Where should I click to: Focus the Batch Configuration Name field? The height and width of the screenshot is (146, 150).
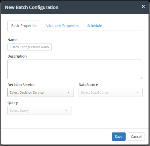(30, 47)
